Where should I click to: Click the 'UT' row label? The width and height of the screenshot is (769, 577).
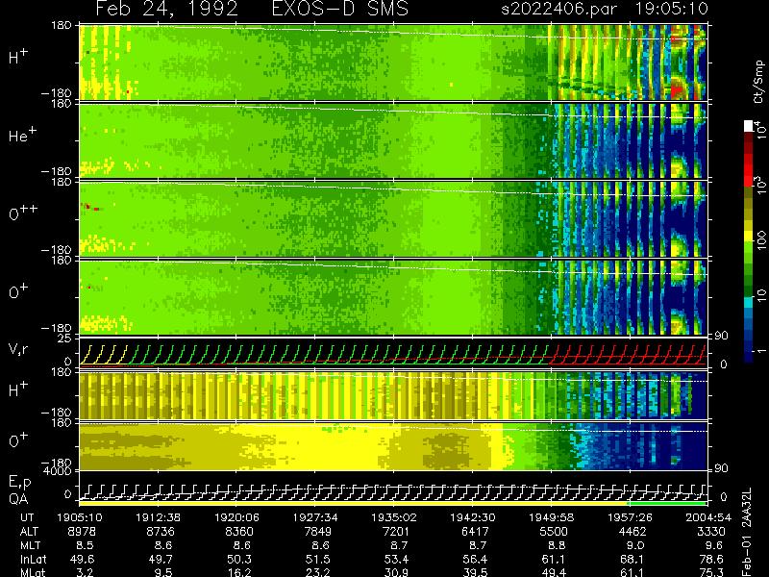pos(27,517)
